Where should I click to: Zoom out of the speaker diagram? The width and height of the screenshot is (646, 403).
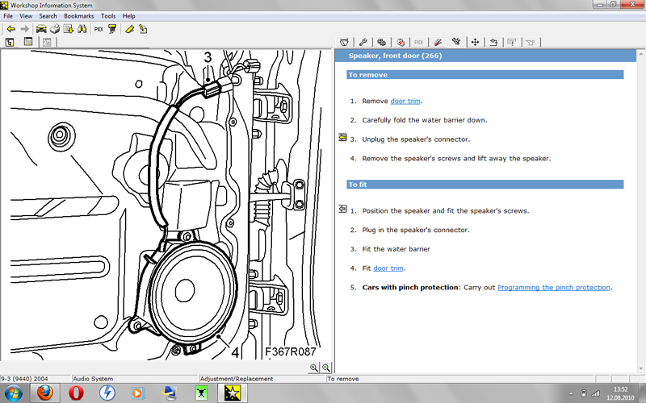point(326,368)
